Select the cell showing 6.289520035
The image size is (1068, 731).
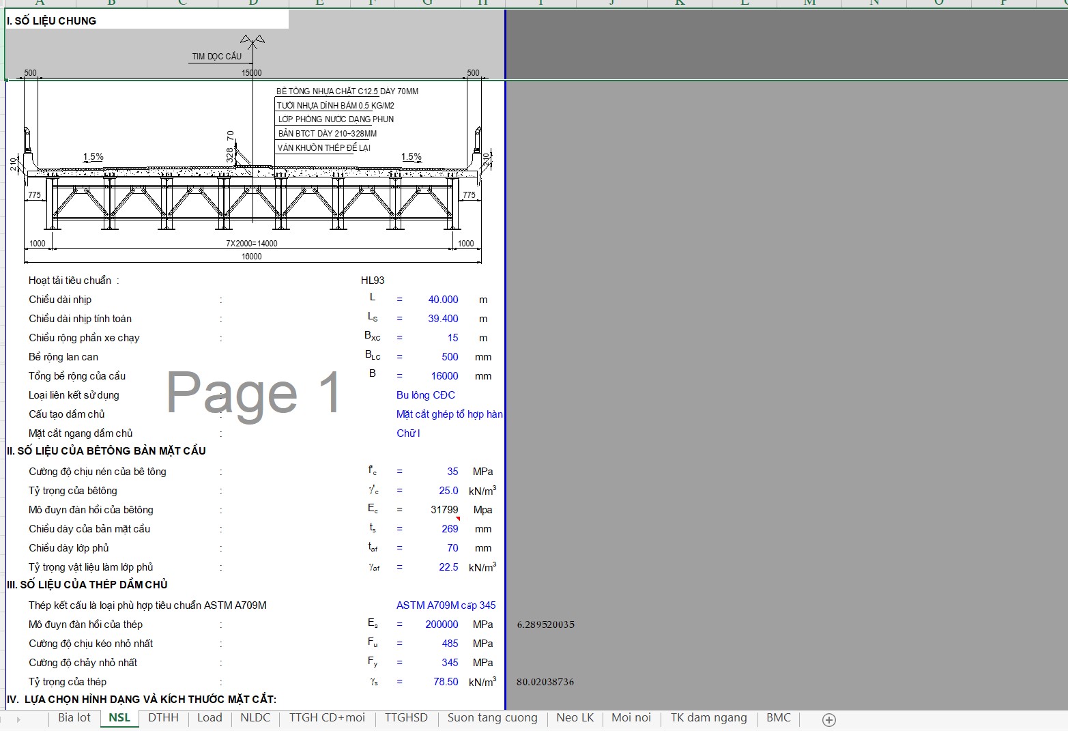546,625
